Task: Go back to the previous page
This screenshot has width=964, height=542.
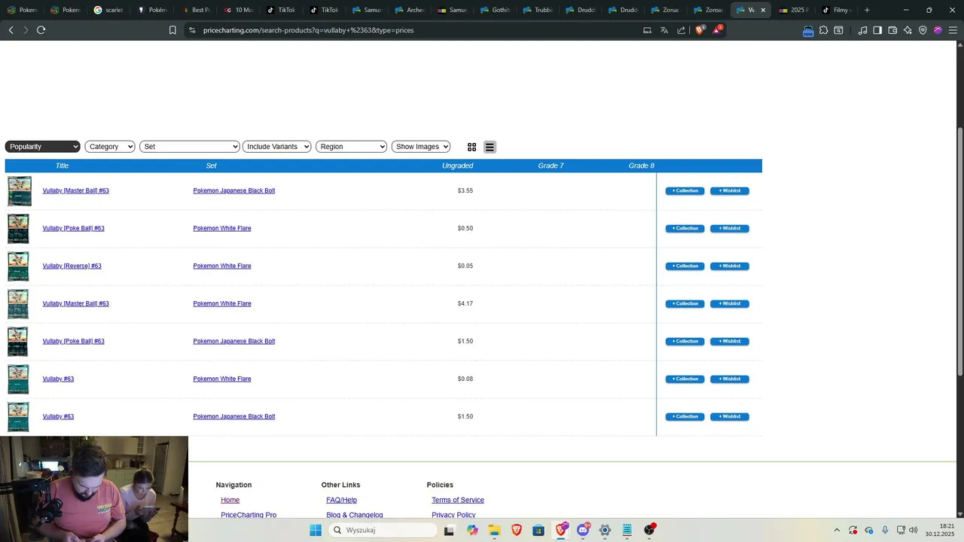Action: point(11,30)
